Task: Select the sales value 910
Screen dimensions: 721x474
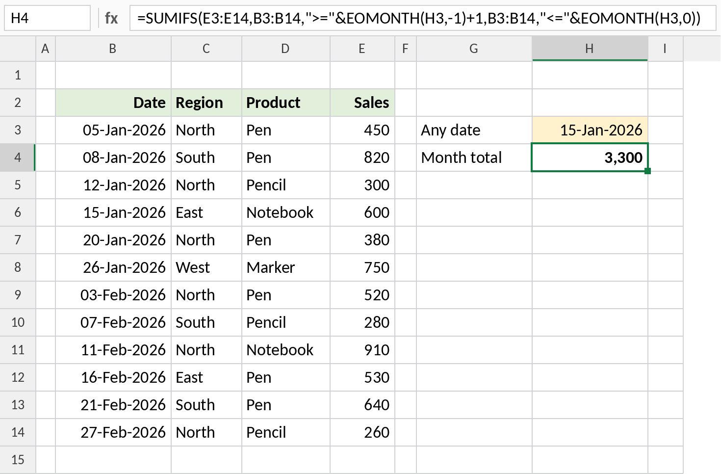Action: 362,350
